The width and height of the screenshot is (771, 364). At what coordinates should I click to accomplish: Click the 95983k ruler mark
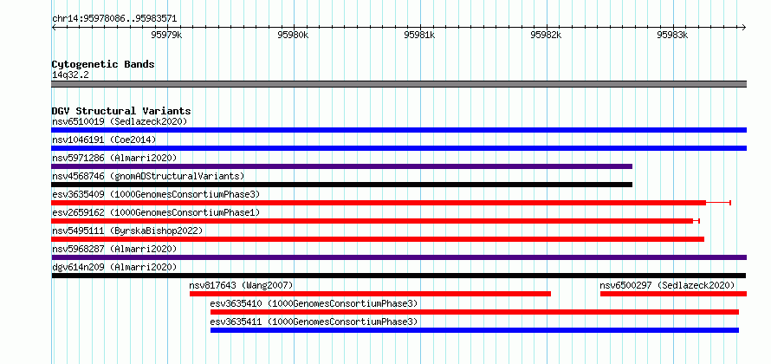pos(672,35)
